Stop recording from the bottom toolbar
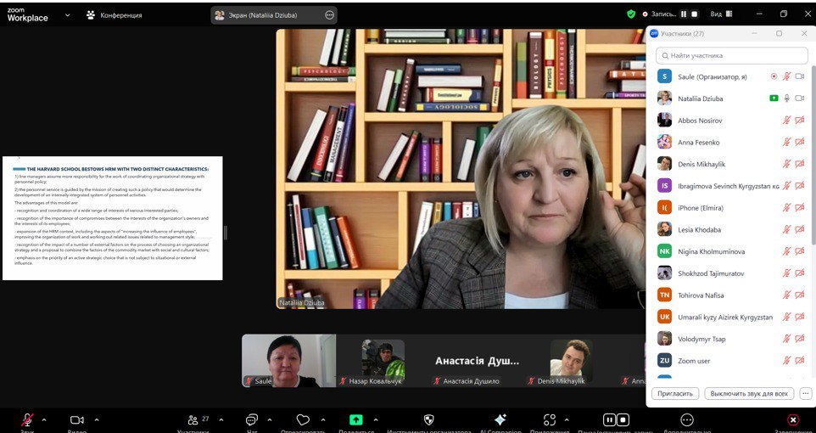The image size is (816, 433). point(623,420)
